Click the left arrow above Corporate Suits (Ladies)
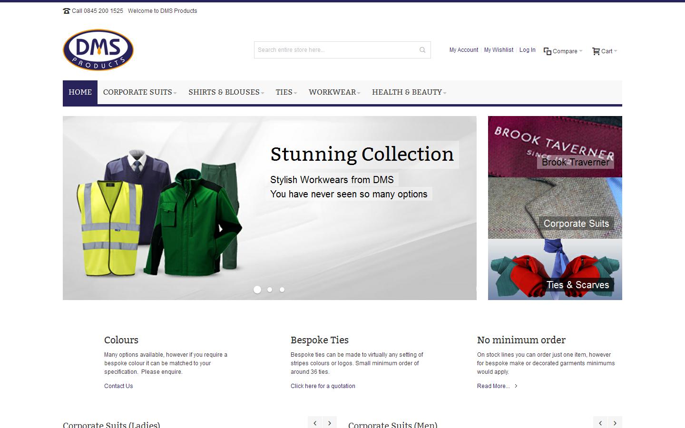The height and width of the screenshot is (428, 685). (x=315, y=422)
